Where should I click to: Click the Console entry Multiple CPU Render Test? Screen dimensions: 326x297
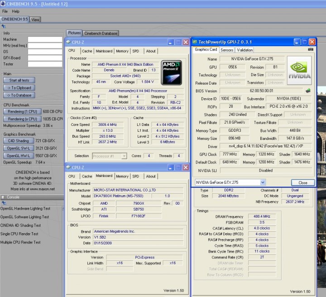pyautogui.click(x=20, y=242)
